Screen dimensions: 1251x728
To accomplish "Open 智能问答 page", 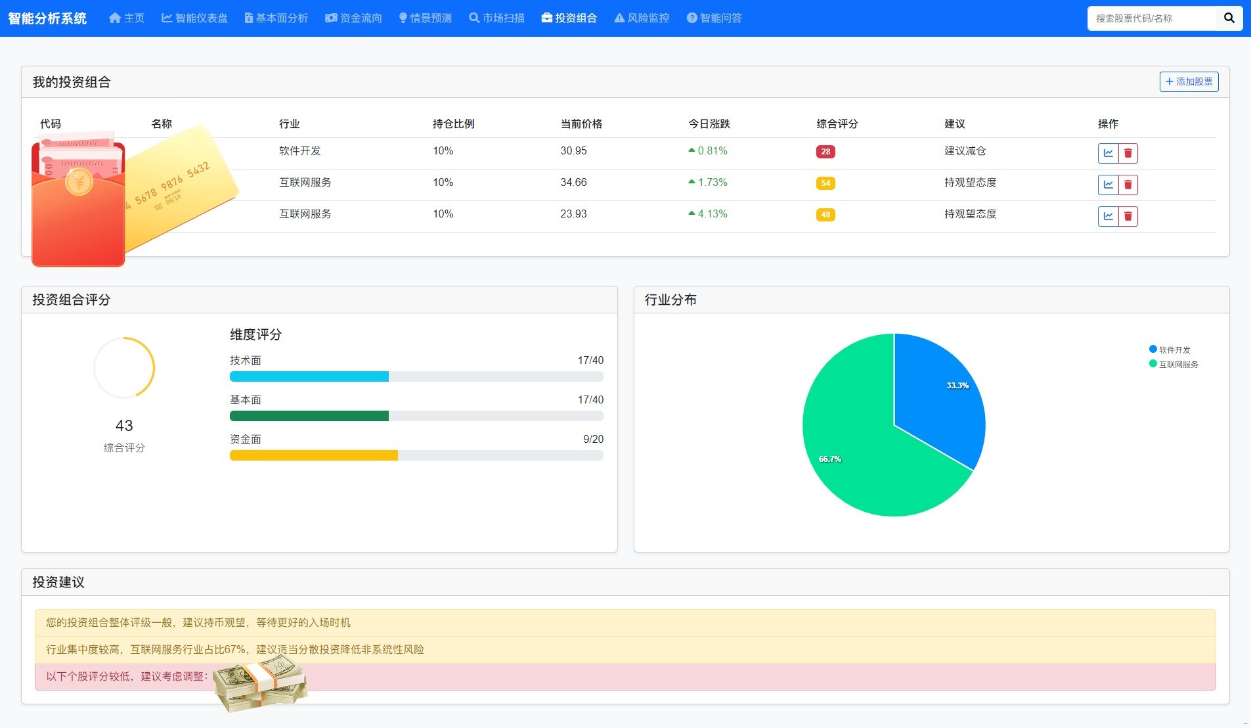I will coord(714,18).
